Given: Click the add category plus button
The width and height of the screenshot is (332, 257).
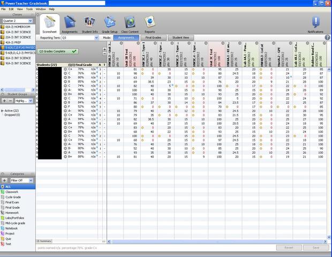Looking at the screenshot, I should point(4,180).
